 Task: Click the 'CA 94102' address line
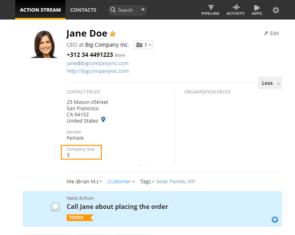pos(78,115)
